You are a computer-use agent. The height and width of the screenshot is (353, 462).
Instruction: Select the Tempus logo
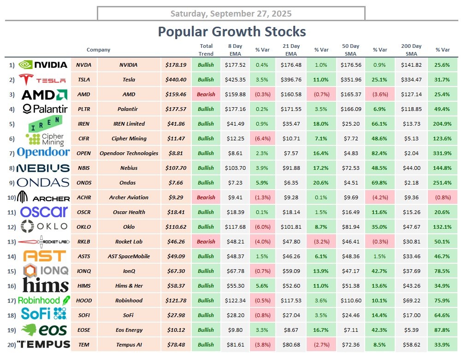coord(44,344)
